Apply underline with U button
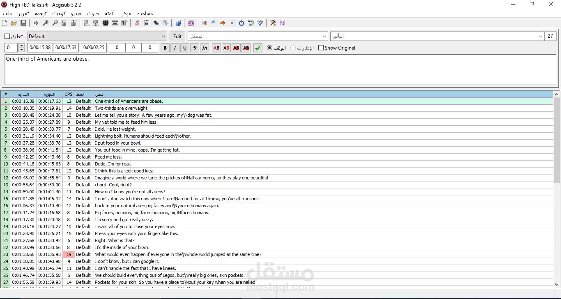 185,48
